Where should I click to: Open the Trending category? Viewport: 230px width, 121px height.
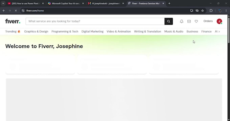pos(13,32)
